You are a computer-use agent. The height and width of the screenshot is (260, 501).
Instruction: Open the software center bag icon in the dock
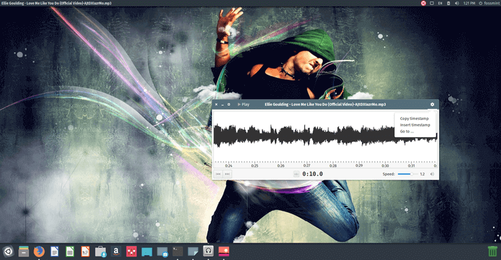pyautogui.click(x=101, y=252)
